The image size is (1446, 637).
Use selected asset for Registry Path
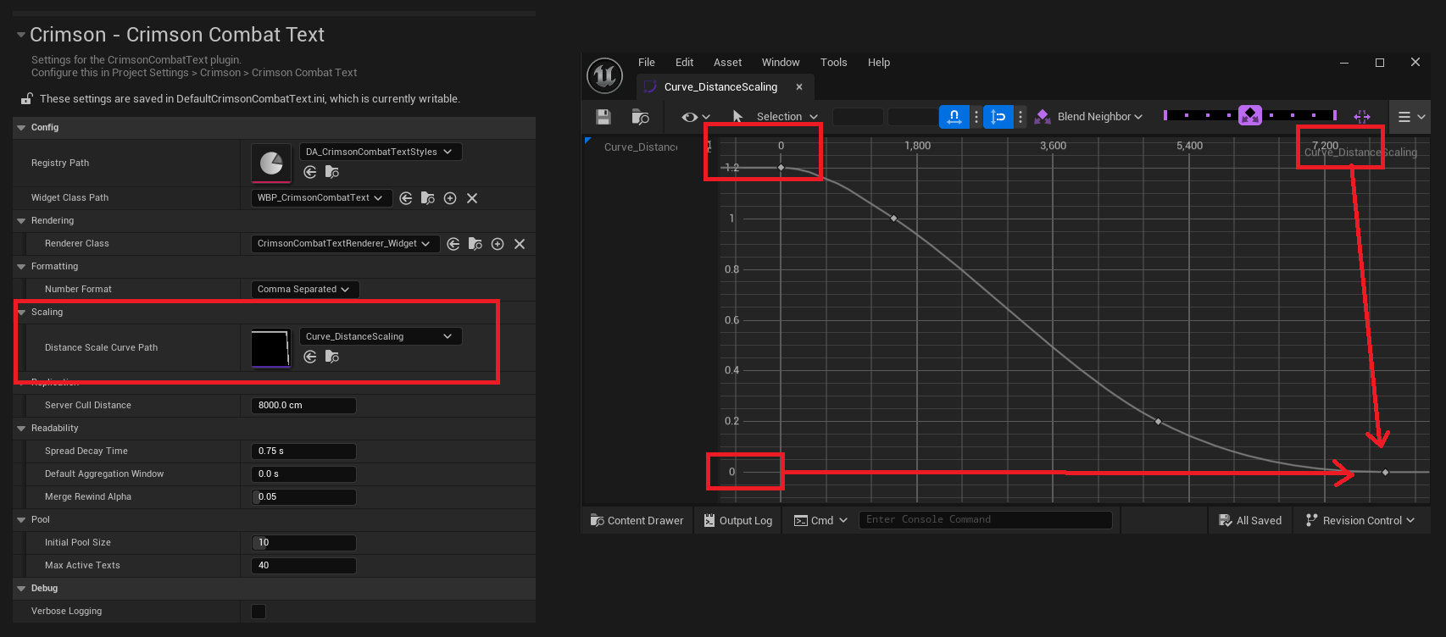point(310,172)
